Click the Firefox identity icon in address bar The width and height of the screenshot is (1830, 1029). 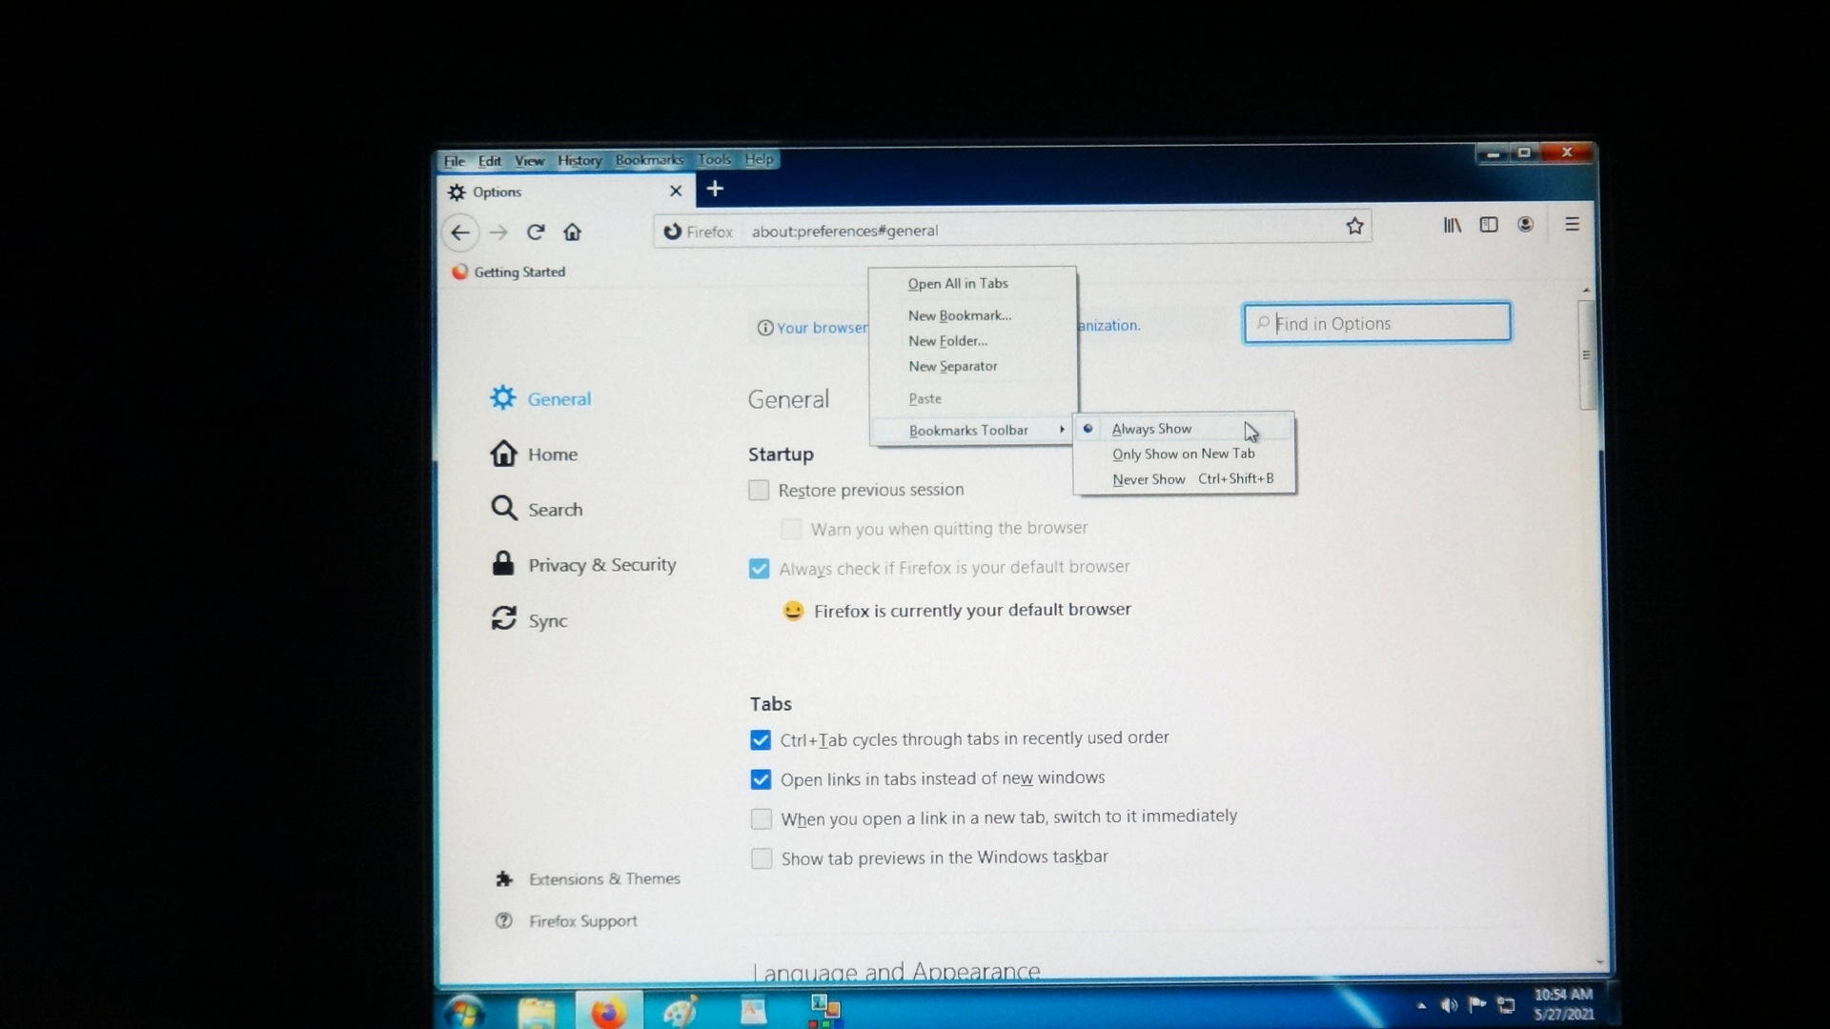673,232
